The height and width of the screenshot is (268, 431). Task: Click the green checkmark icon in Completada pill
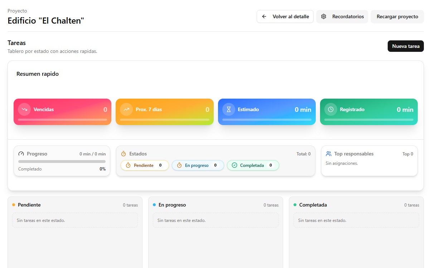234,165
